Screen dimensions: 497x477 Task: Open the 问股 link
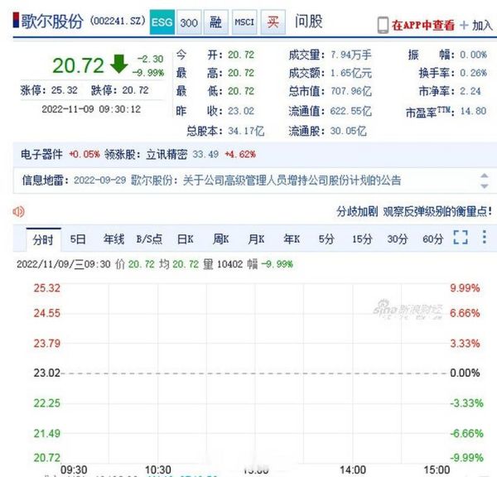click(x=308, y=22)
